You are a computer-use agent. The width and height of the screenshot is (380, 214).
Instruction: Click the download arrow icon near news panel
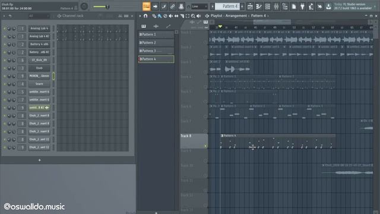point(328,7)
